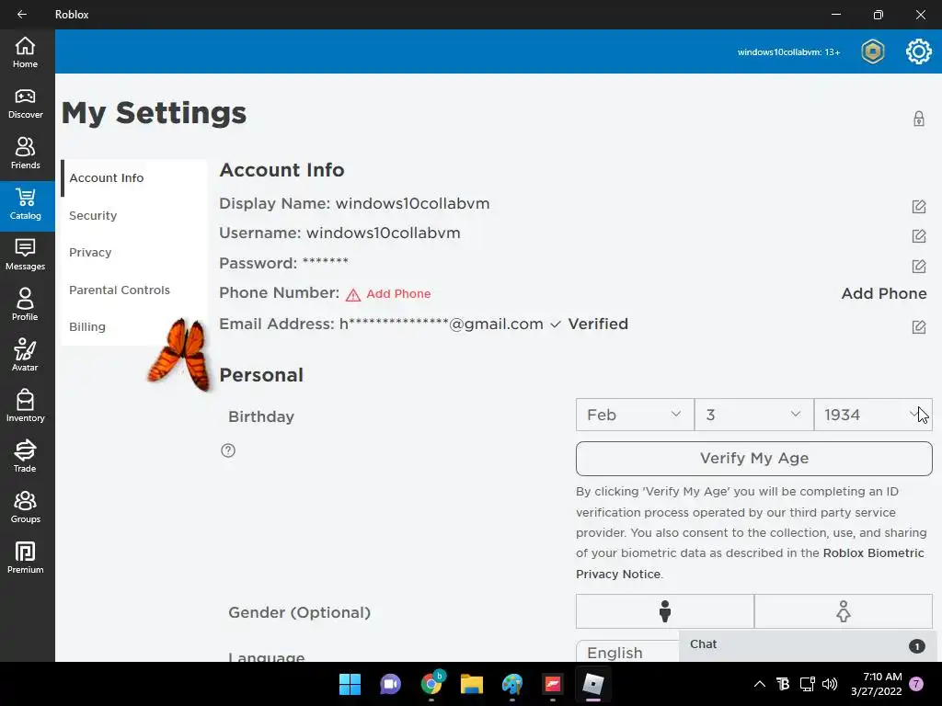Expand the birthday year dropdown showing 1934

click(873, 415)
